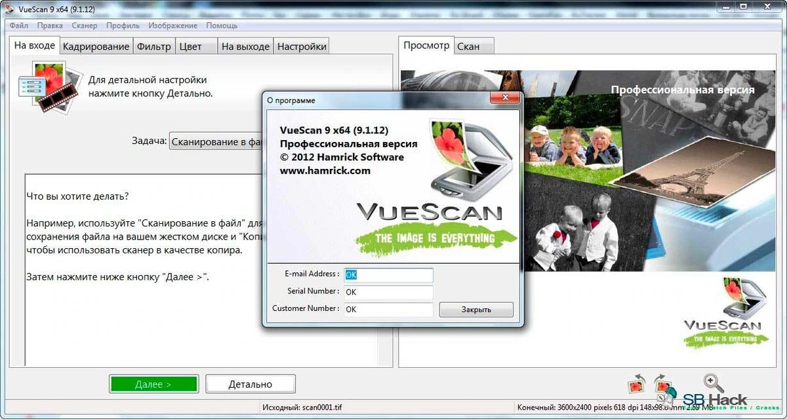Click the green Далее > button

153,384
